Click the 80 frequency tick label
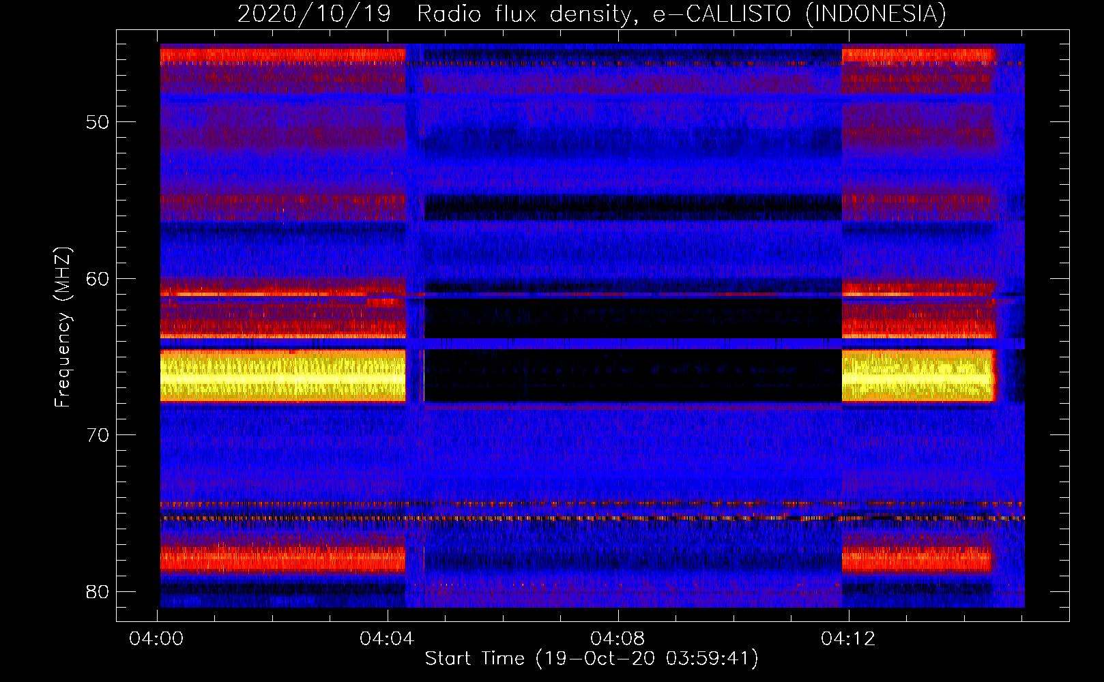1104x682 pixels. point(98,591)
